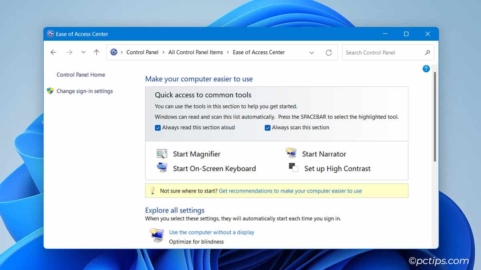This screenshot has height=270, width=481.
Task: Disable Always scan this section
Action: coord(267,127)
